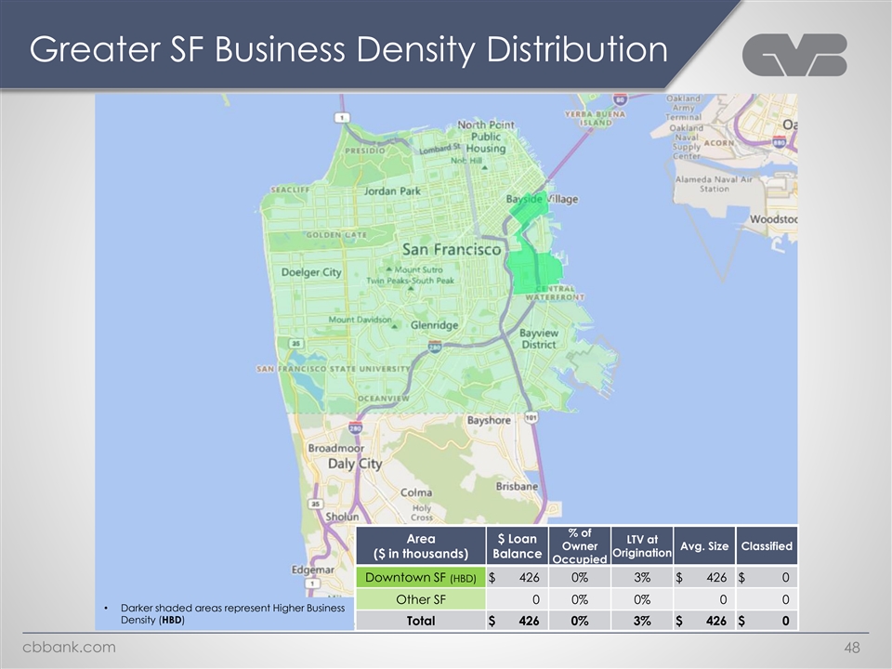
Task: Click the 'Classified' column header
Action: 766,545
